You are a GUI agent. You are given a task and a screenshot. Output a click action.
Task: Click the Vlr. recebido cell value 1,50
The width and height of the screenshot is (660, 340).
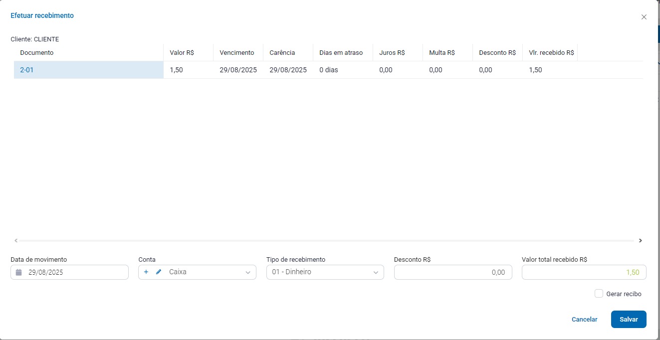(535, 70)
